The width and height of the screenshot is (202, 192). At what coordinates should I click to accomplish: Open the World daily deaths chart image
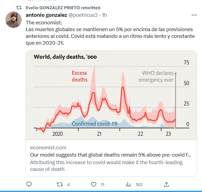(111, 95)
